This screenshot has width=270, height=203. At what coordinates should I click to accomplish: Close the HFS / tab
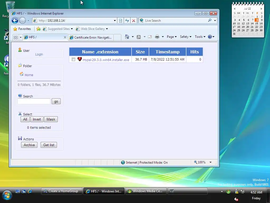tap(65, 37)
